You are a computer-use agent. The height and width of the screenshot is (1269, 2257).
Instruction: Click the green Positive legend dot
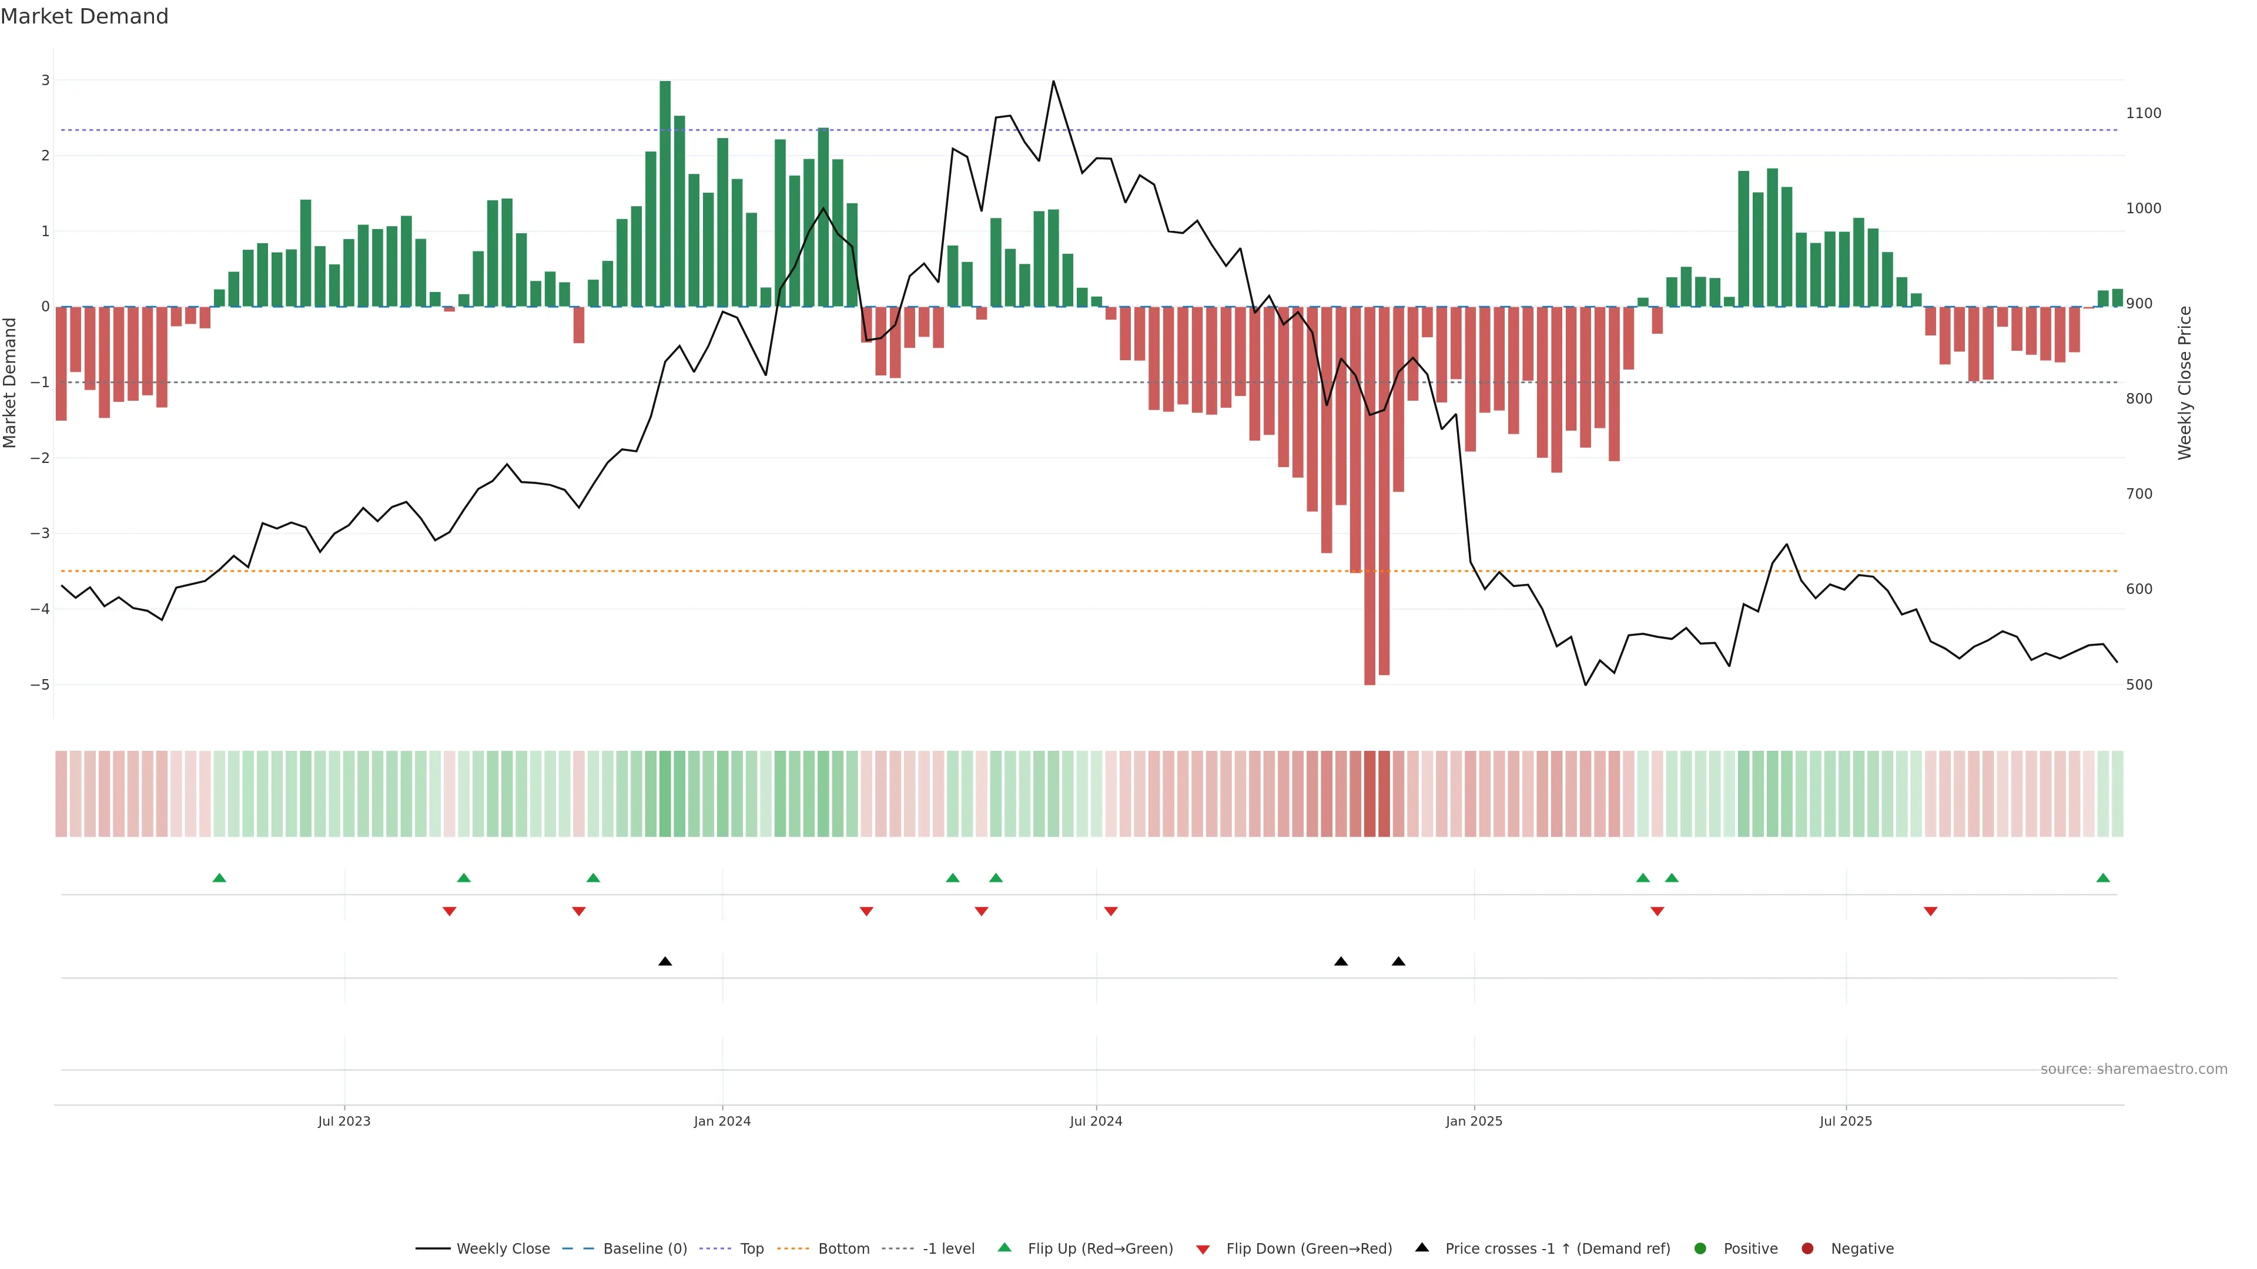coord(1700,1248)
